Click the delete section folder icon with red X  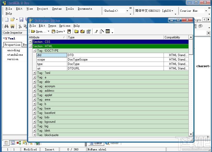[x=82, y=31]
